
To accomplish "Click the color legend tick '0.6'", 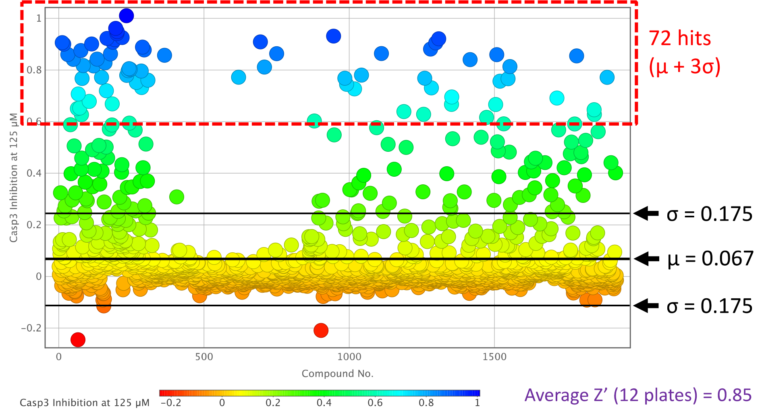I will 375,403.
